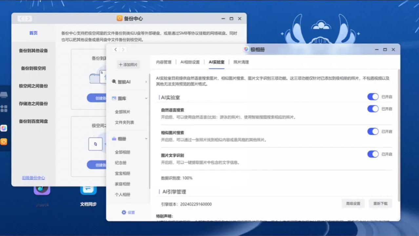Click the 特别声明 heading
The image size is (419, 236).
[x=164, y=216]
